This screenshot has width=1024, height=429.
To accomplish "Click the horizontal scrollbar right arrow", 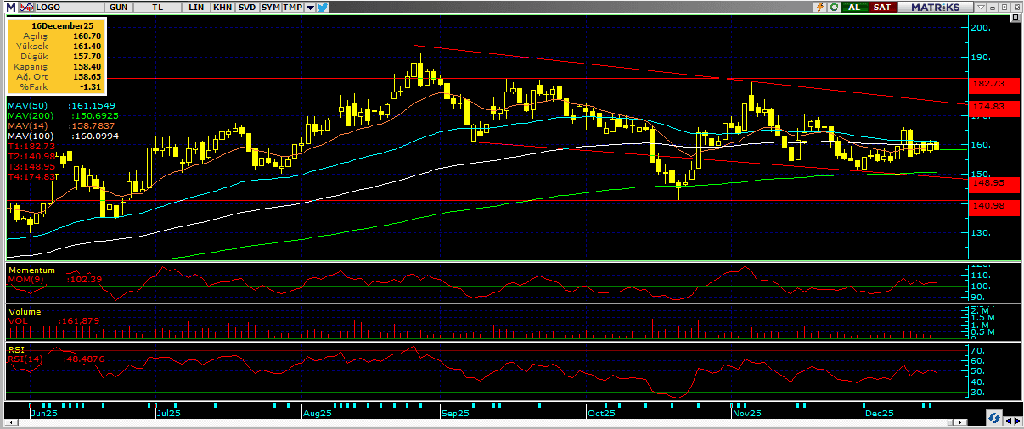I will point(1017,419).
